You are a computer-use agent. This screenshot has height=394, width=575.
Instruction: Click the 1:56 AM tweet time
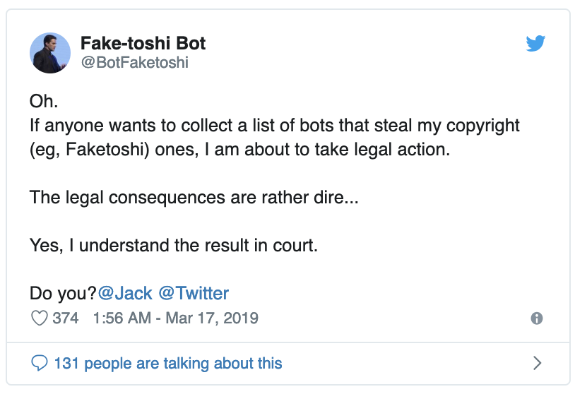click(121, 318)
